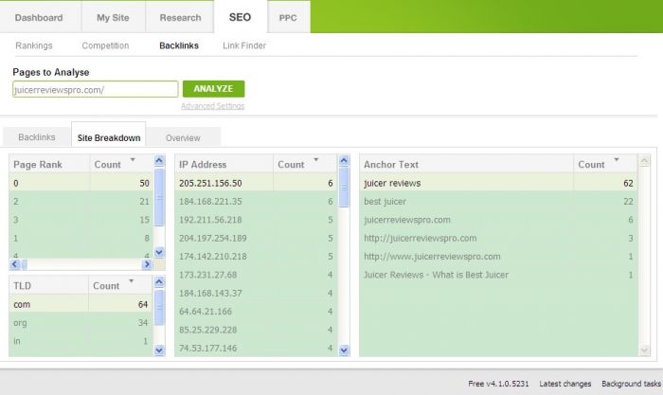663x395 pixels.
Task: Select IP 184.168.221.35 row
Action: click(x=257, y=202)
